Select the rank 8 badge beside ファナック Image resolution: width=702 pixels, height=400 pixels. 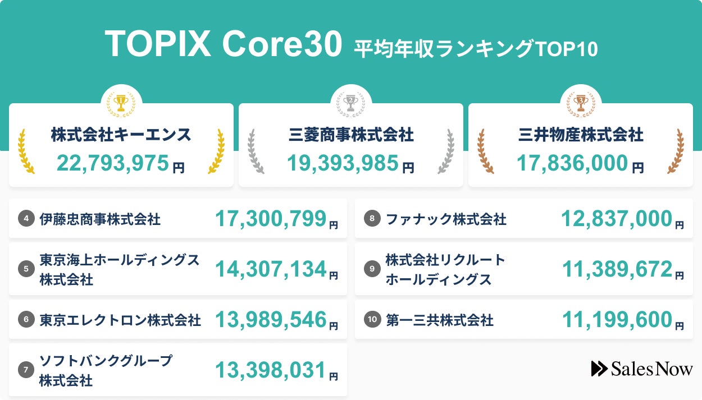pos(372,218)
